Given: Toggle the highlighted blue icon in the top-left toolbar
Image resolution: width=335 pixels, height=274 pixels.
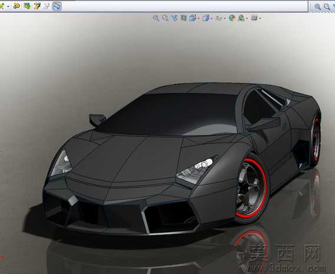Looking at the screenshot, I should (x=57, y=6).
